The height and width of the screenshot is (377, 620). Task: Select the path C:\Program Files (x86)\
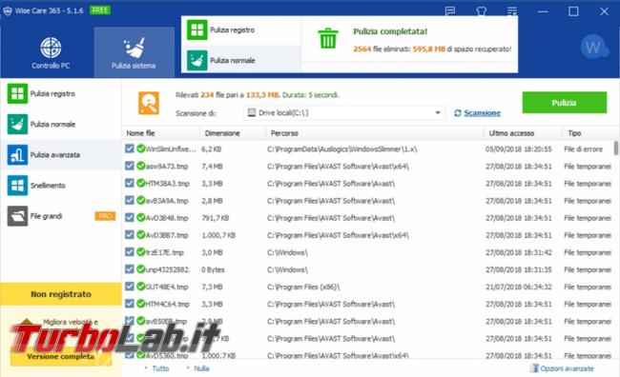(x=303, y=287)
